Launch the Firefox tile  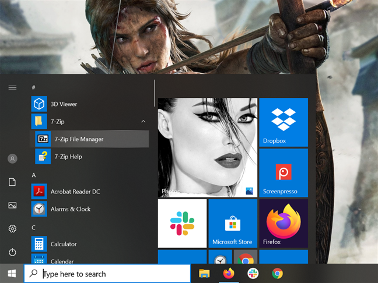pos(283,224)
